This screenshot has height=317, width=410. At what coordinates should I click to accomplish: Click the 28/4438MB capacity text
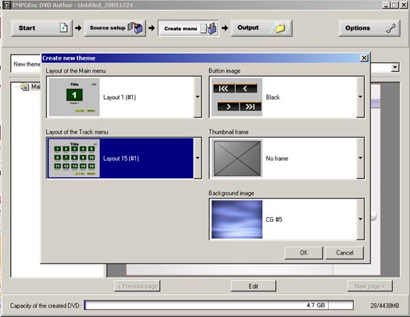(x=385, y=305)
